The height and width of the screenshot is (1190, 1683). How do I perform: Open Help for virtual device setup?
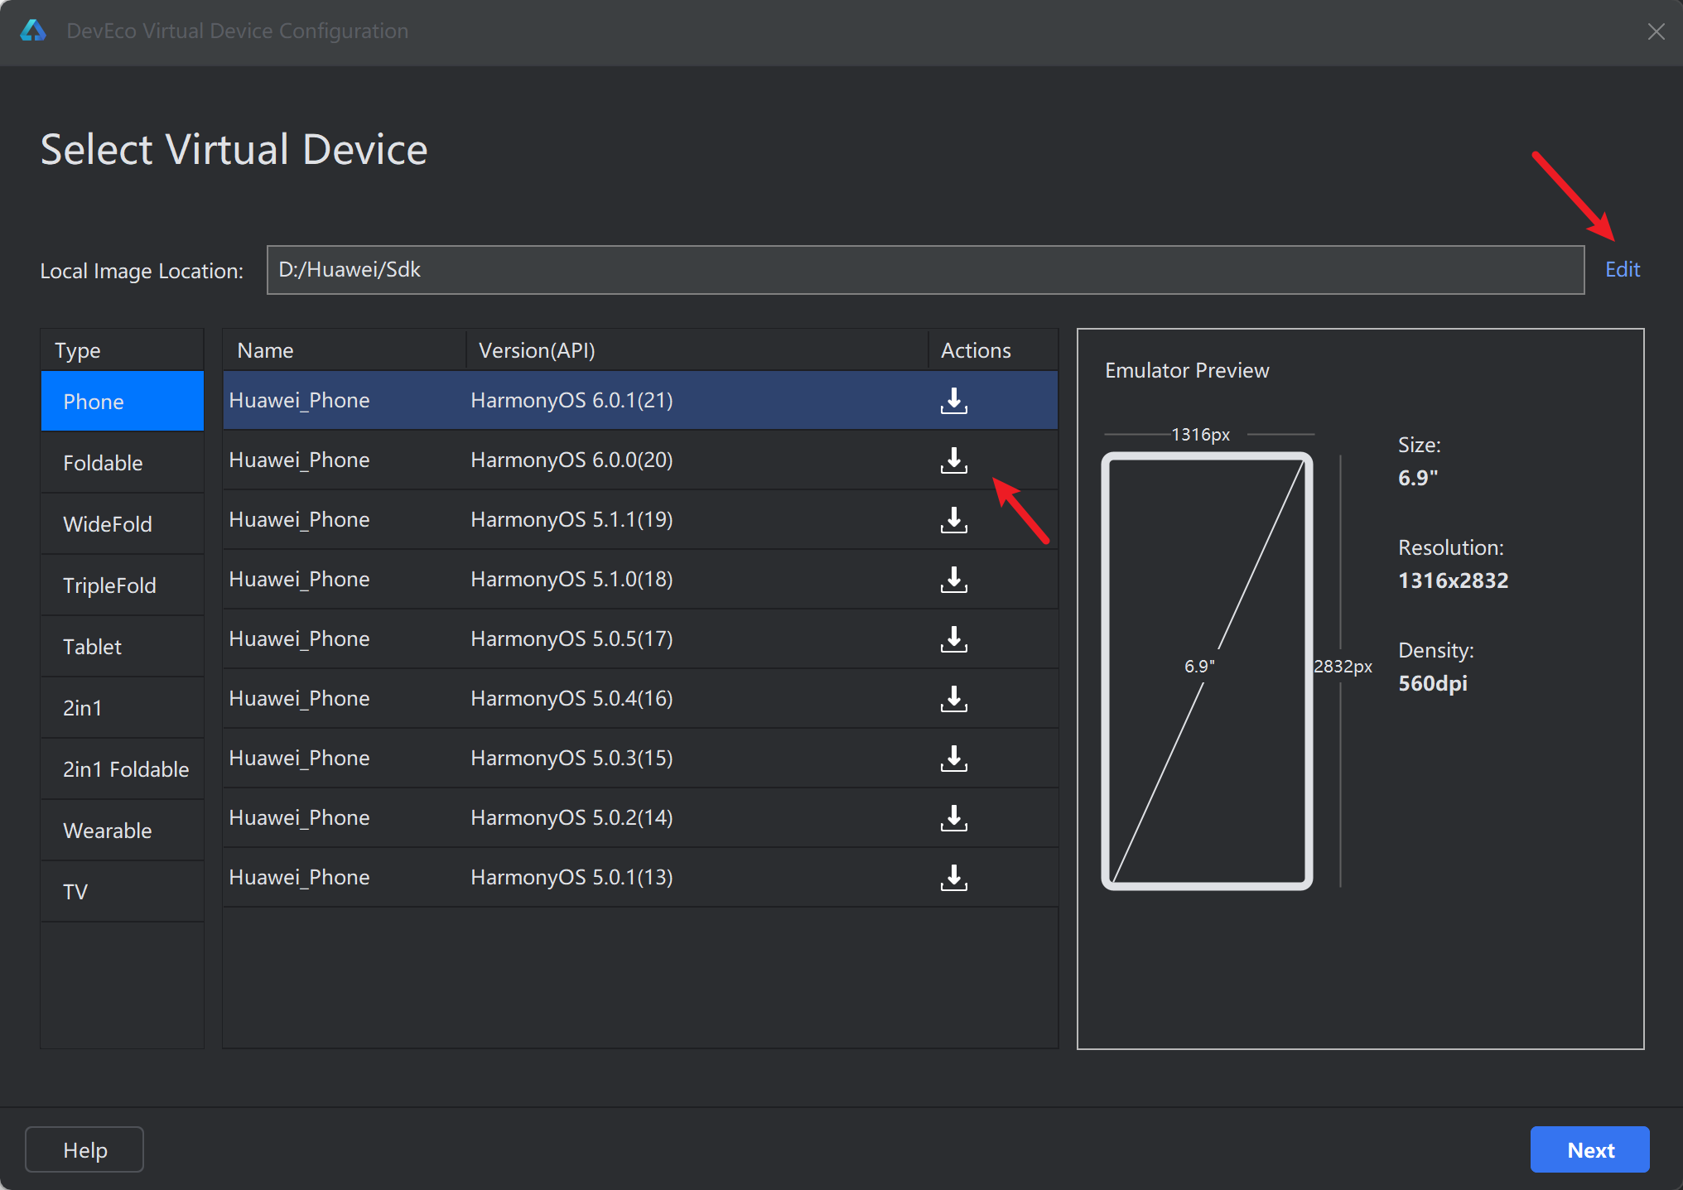point(84,1149)
